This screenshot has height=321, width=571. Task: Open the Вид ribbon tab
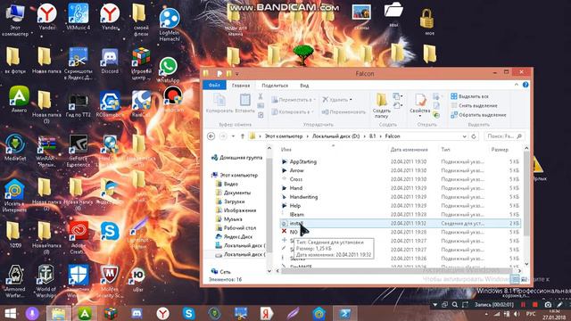point(304,86)
